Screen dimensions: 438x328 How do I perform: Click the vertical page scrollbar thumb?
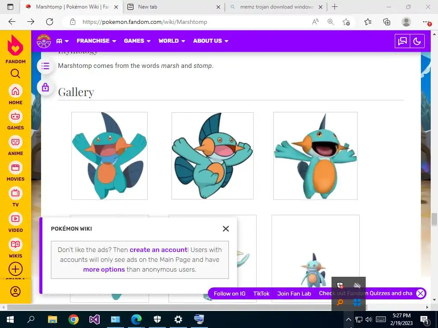[434, 220]
